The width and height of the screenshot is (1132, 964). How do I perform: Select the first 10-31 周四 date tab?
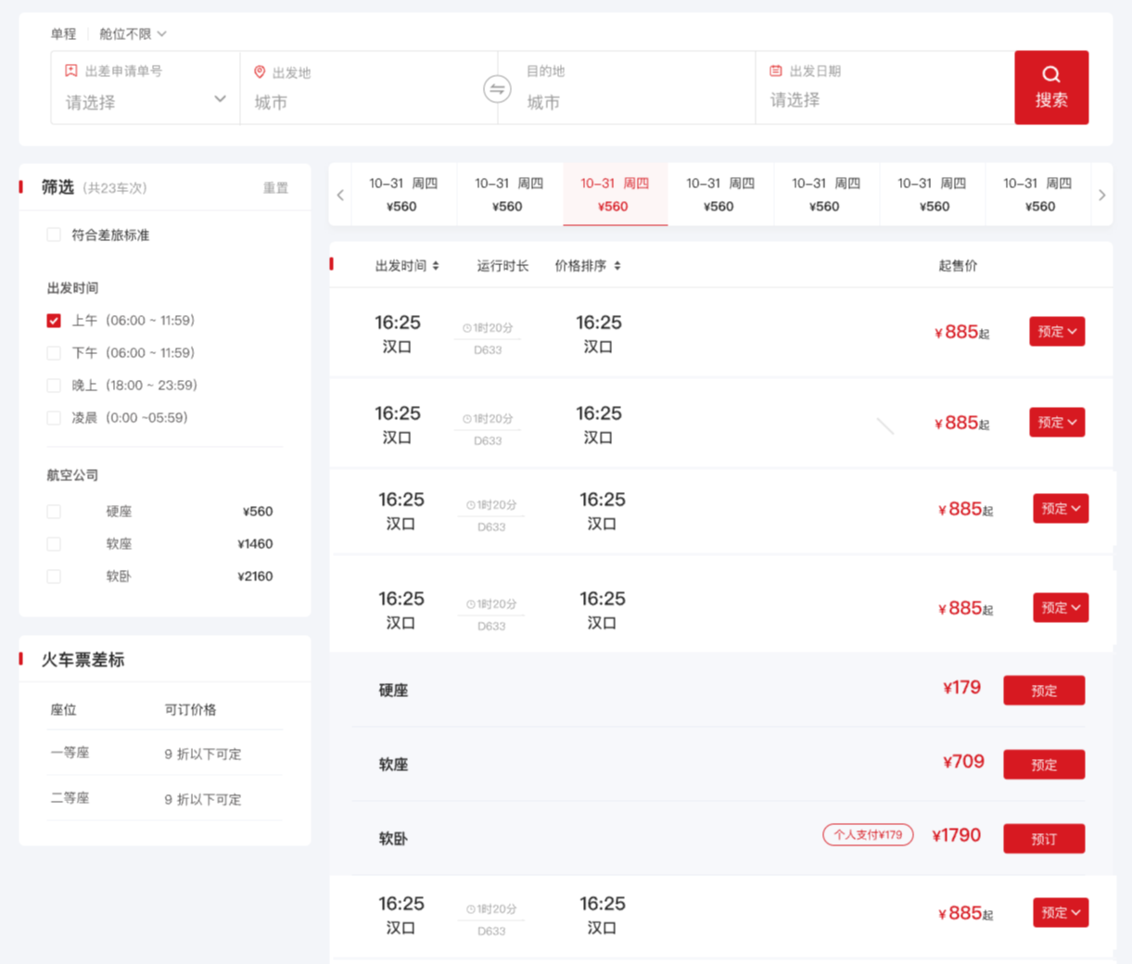(x=402, y=195)
